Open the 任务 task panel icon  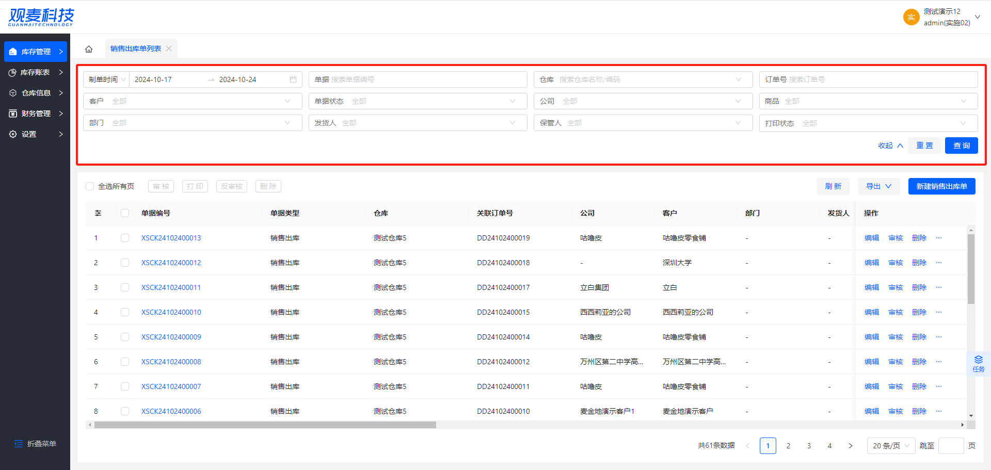coord(979,364)
